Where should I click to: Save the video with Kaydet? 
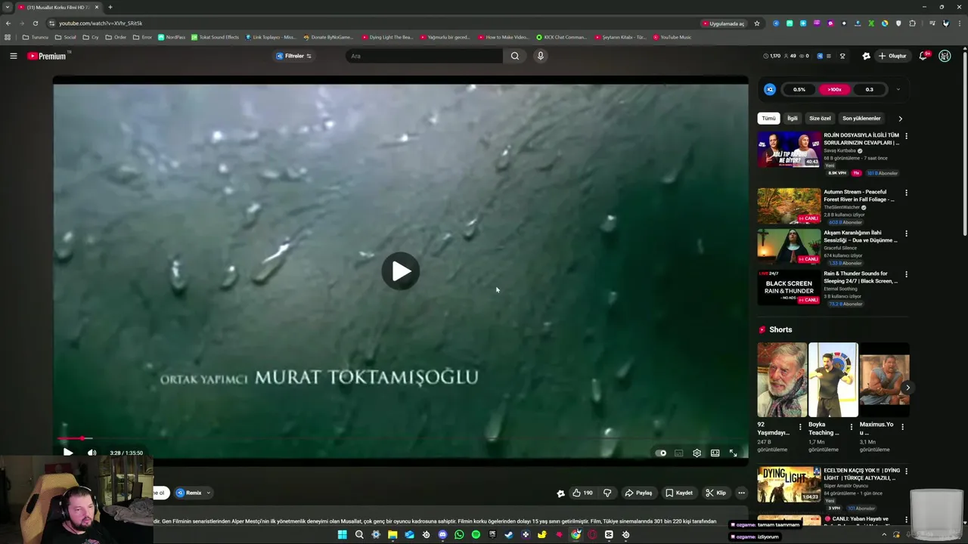678,493
